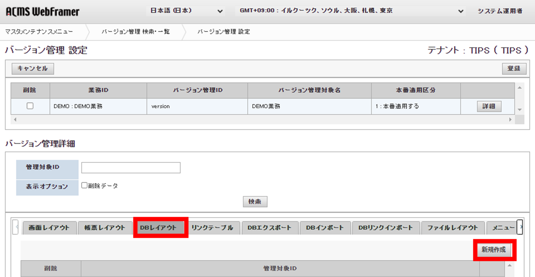Switch to the 画面レイアウト tab
This screenshot has height=277, width=535.
pos(49,227)
